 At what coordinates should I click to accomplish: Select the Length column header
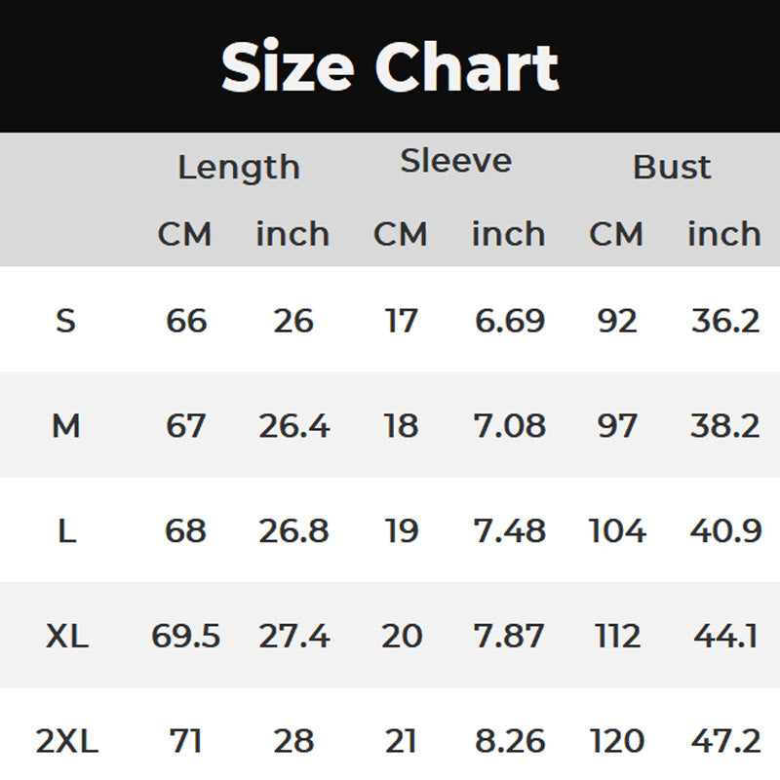tap(238, 168)
